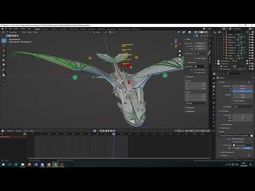Click the Windows Start button
The width and height of the screenshot is (255, 191).
pyautogui.click(x=3, y=164)
